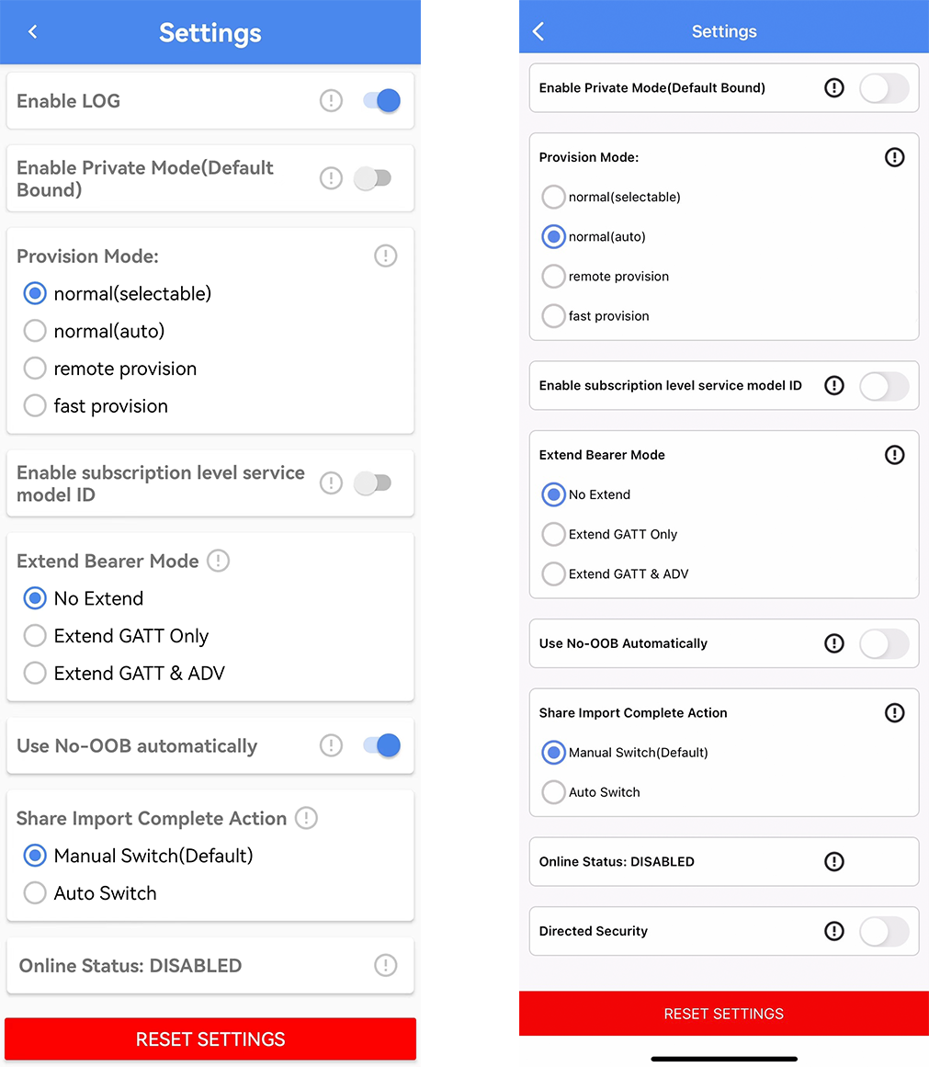Select Manual Switch(Default) on left screen
The image size is (929, 1067).
coord(35,856)
